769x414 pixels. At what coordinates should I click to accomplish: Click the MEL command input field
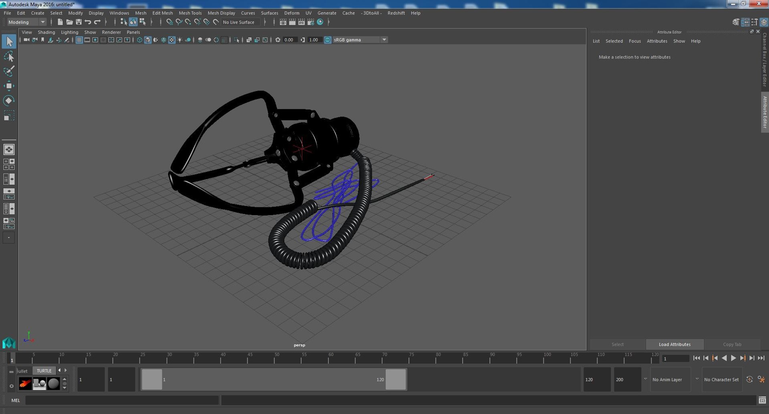pos(122,400)
